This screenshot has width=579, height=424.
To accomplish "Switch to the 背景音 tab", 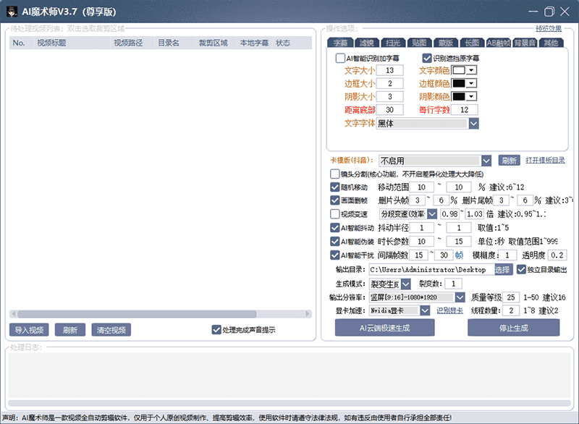I will pyautogui.click(x=525, y=43).
